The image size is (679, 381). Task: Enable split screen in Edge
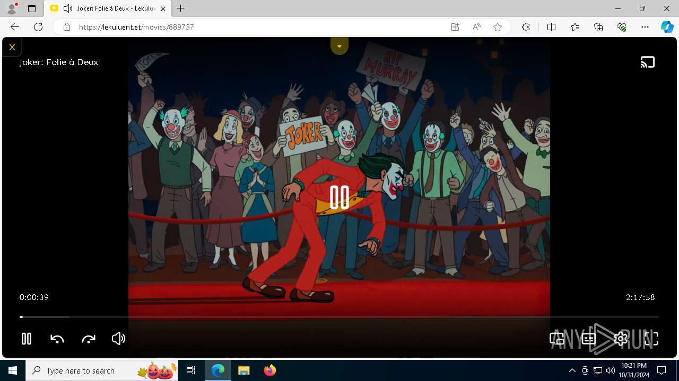pos(551,27)
